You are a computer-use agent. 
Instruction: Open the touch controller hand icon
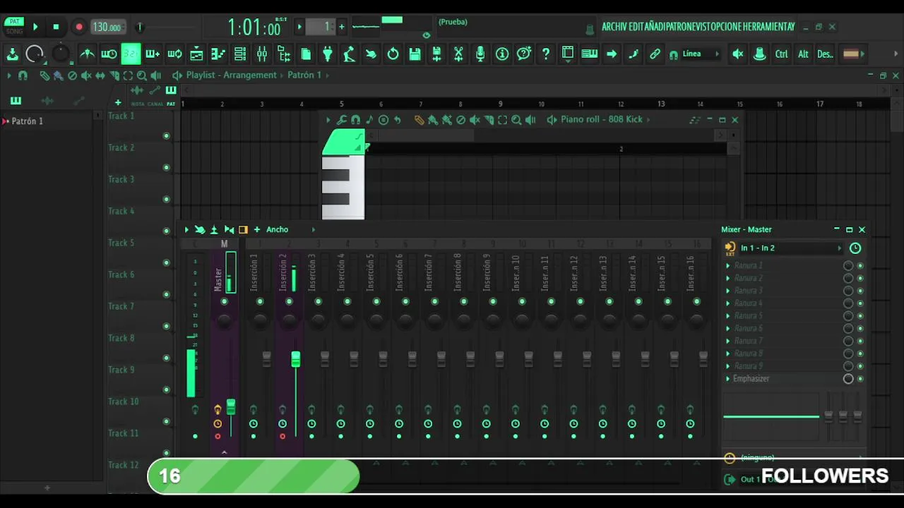[371, 54]
